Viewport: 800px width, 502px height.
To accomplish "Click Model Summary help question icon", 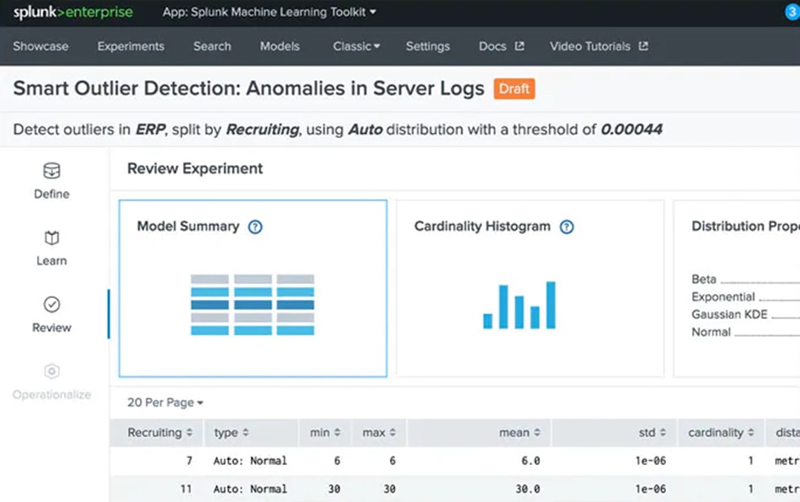I will click(255, 227).
